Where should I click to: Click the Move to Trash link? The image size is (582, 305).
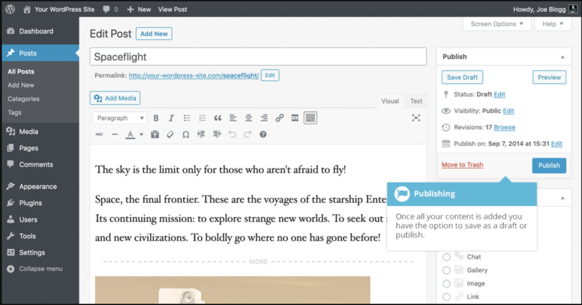point(462,165)
